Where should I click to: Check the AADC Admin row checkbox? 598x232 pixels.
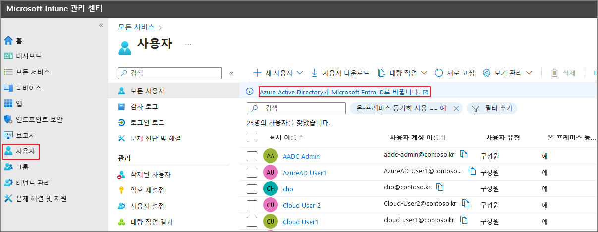[252, 156]
